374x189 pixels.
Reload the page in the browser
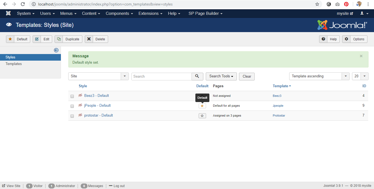pyautogui.click(x=23, y=4)
